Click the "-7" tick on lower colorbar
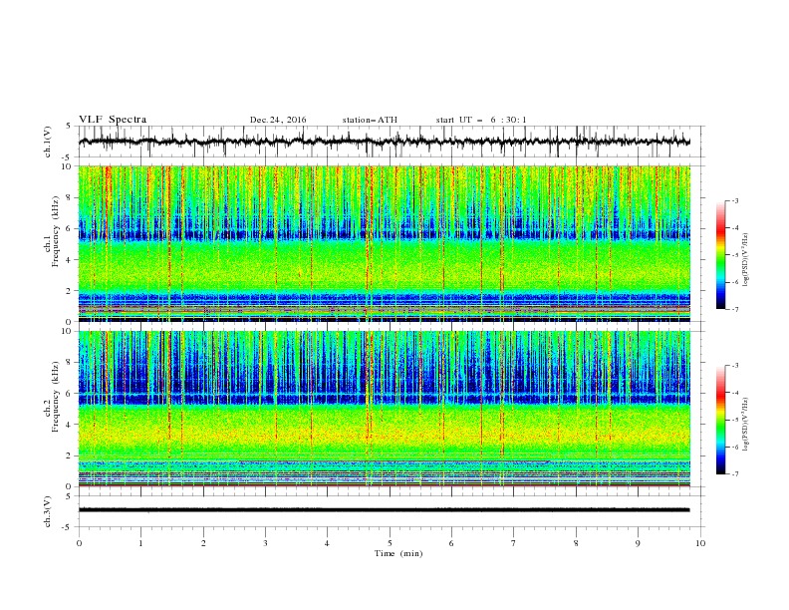The height and width of the screenshot is (610, 789). [734, 474]
